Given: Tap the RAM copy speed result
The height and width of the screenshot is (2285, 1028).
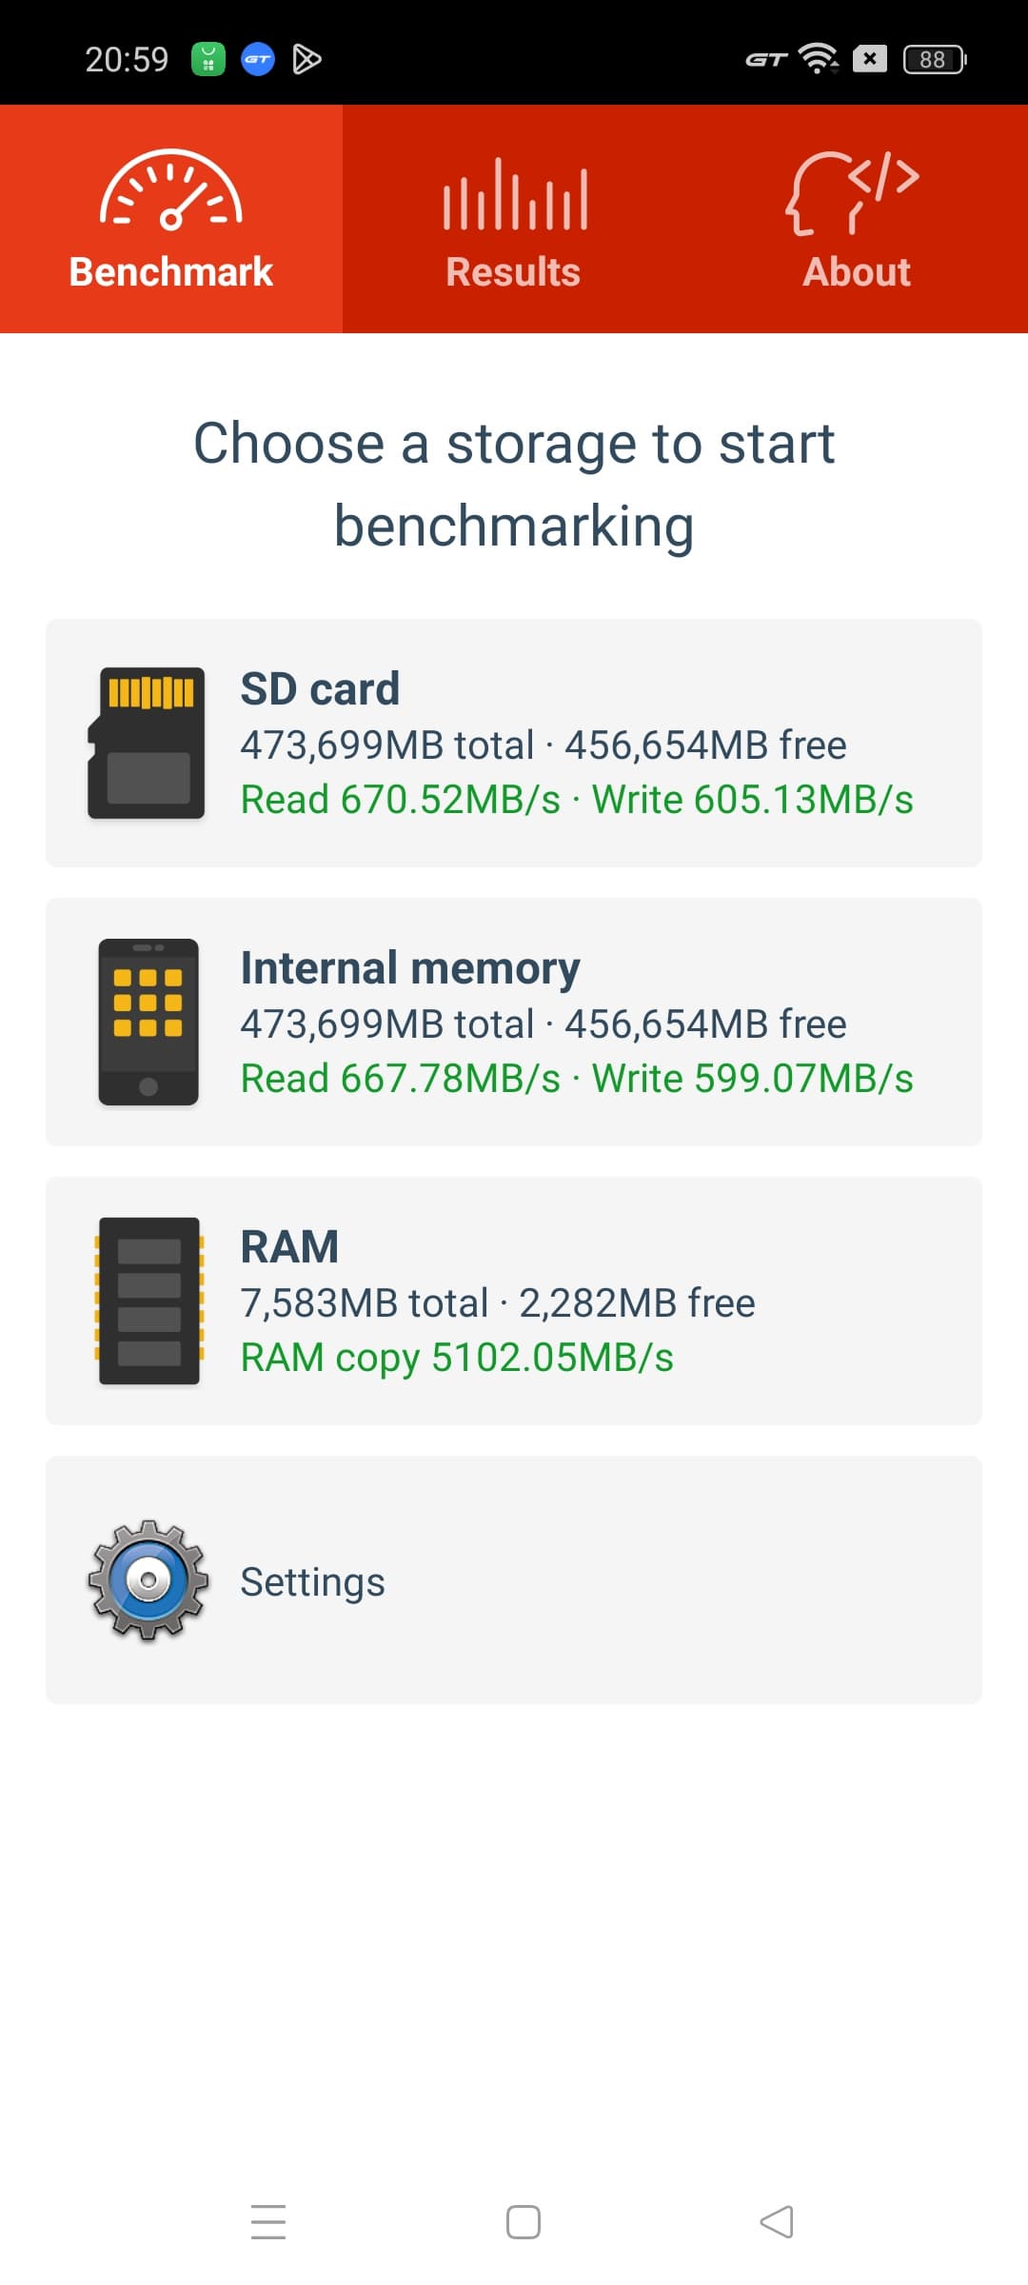Looking at the screenshot, I should tap(457, 1358).
